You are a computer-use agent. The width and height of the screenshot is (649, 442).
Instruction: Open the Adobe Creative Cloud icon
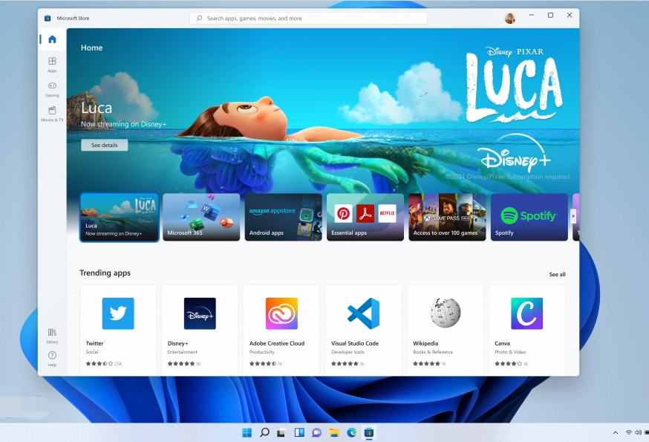point(281,313)
